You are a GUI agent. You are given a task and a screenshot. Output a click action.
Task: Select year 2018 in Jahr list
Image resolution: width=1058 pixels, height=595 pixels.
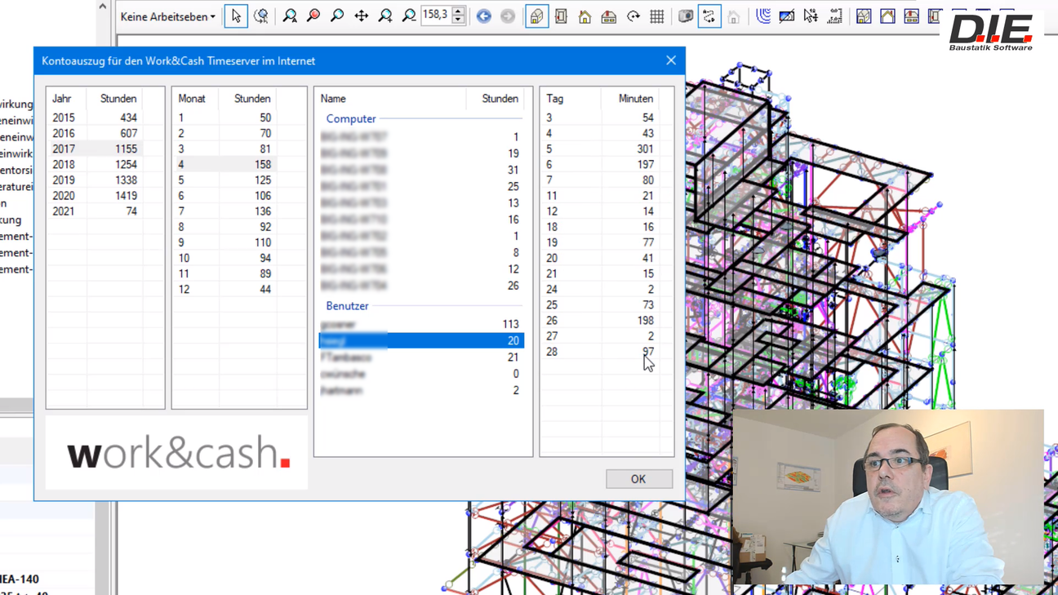point(64,165)
